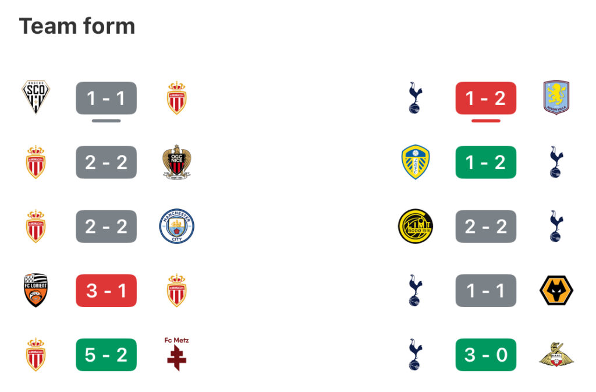Open the OGC Nice club logo
This screenshot has height=392, width=596.
(176, 162)
